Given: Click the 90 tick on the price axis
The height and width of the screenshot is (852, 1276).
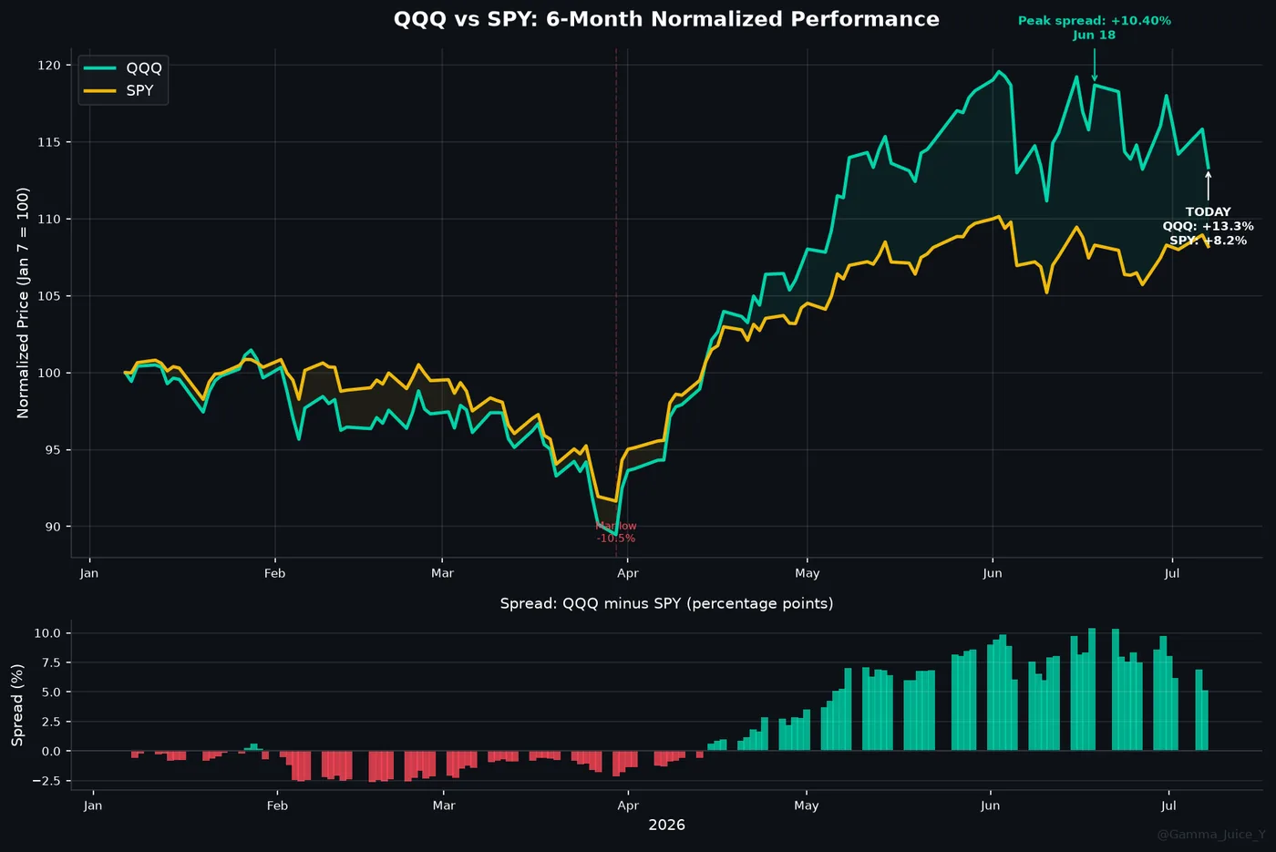Looking at the screenshot, I should coord(54,527).
